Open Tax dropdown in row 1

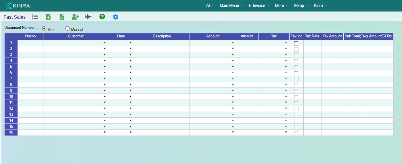[x=286, y=43]
